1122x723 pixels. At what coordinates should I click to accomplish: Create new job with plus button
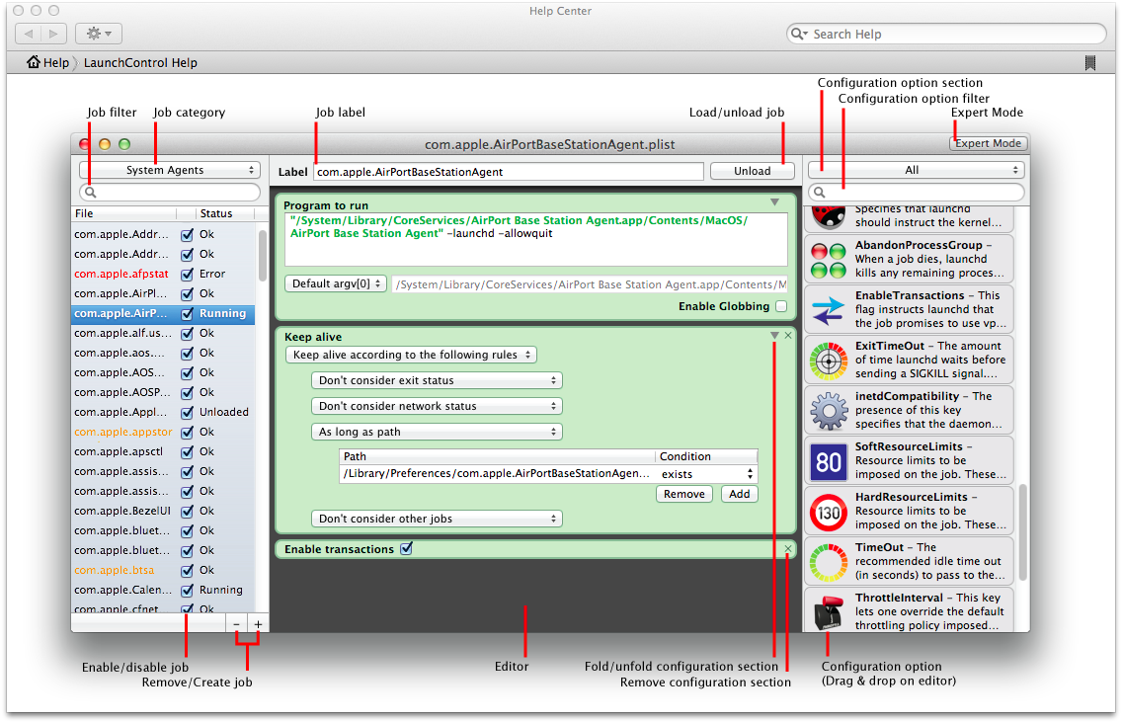point(258,624)
